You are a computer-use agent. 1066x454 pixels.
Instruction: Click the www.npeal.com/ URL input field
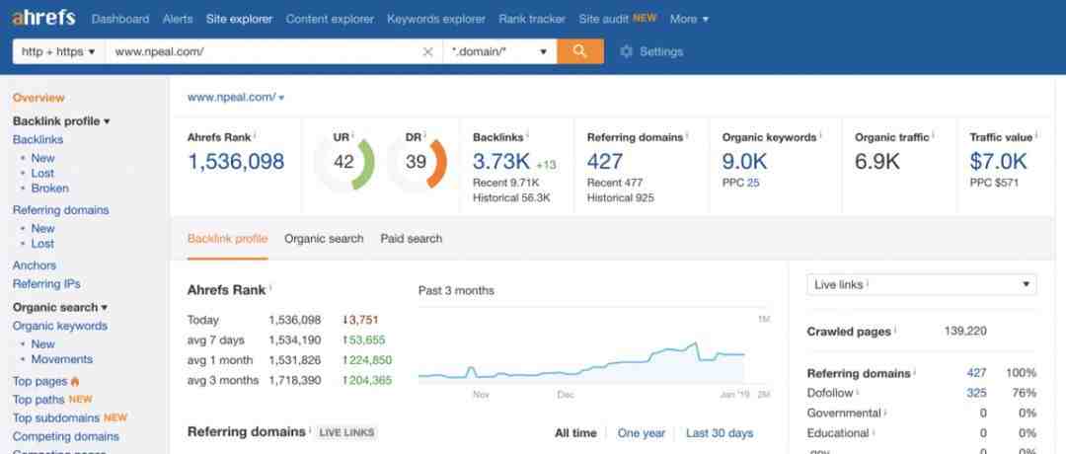(x=264, y=51)
